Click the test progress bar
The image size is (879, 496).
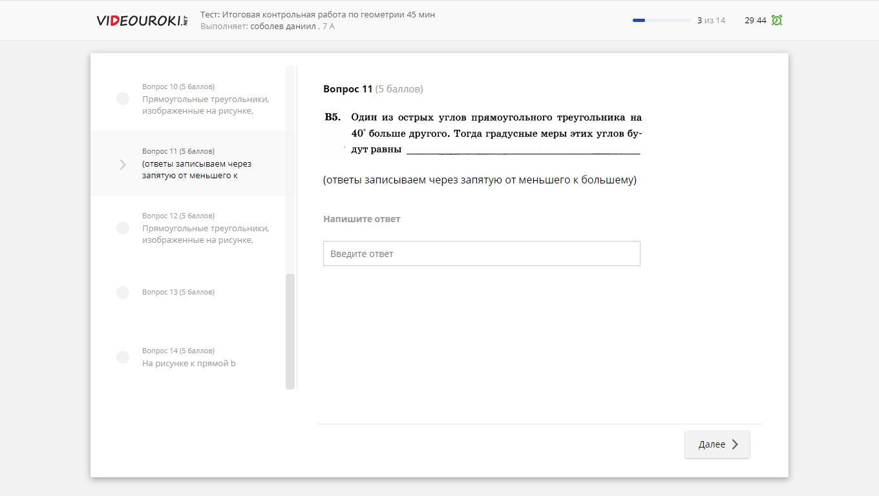tap(662, 20)
